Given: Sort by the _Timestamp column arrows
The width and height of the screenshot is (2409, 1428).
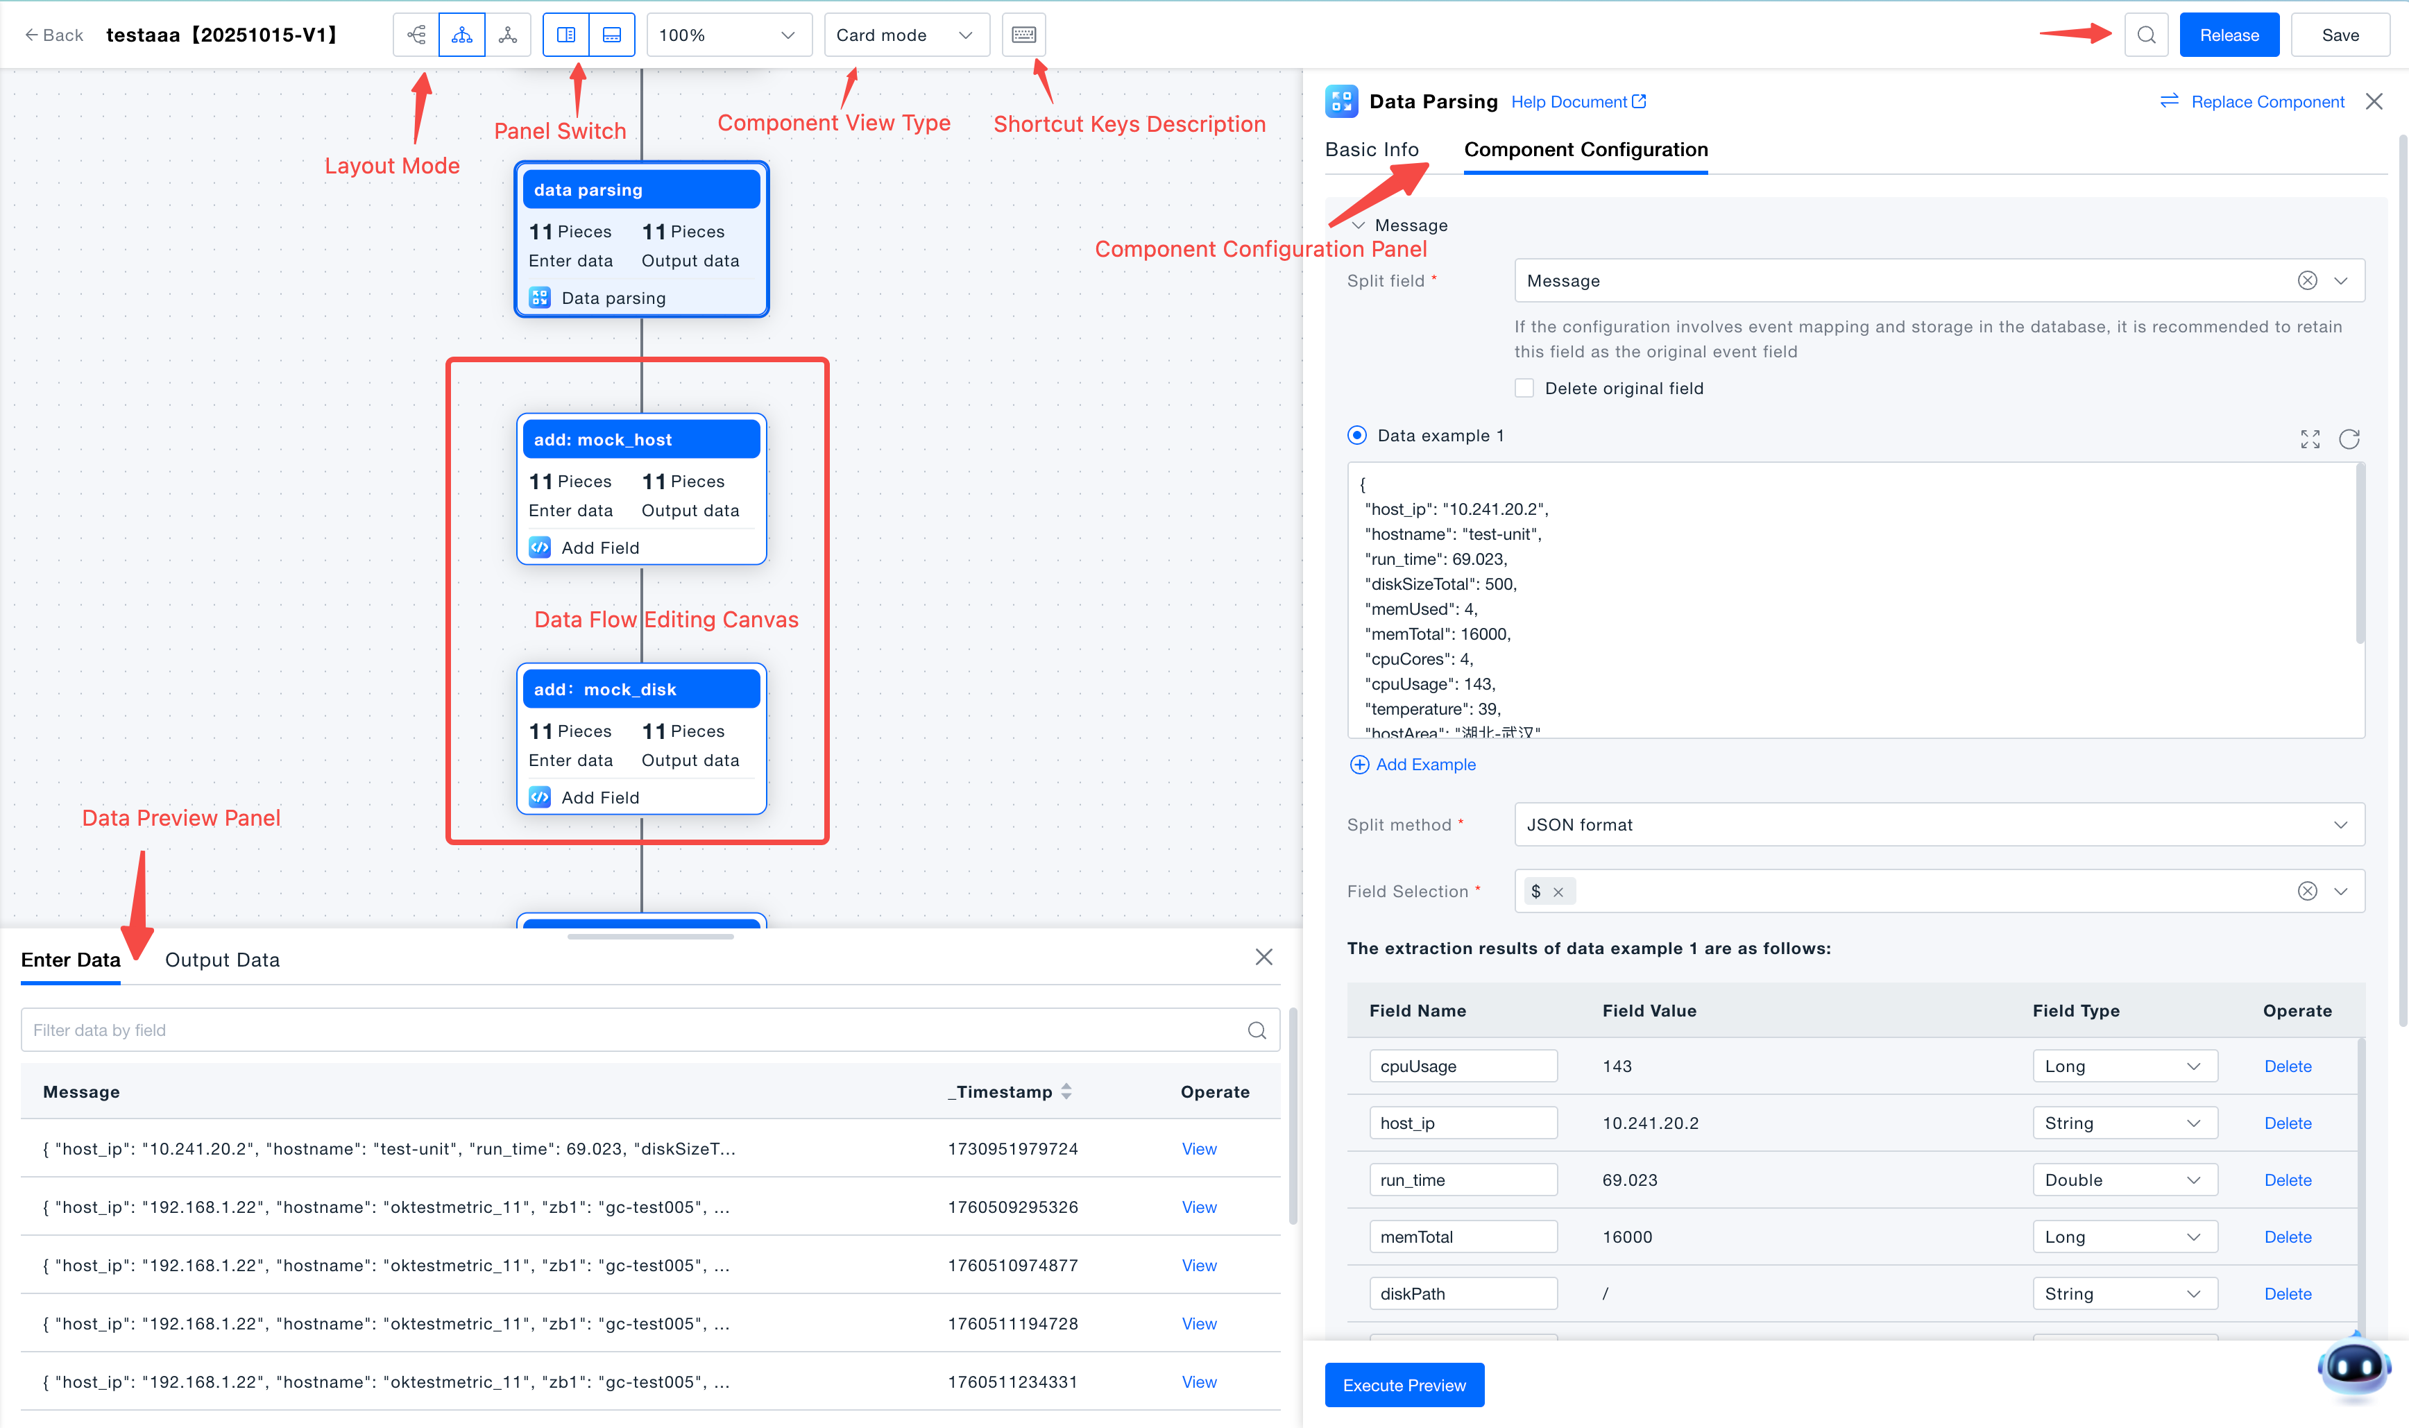Looking at the screenshot, I should click(1066, 1091).
